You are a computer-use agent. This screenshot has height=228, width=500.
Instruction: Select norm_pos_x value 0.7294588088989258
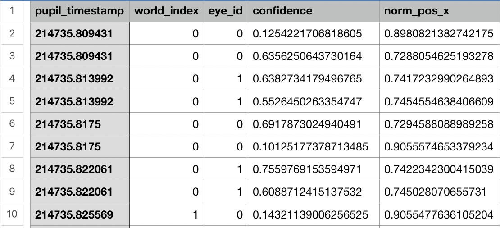pyautogui.click(x=440, y=124)
